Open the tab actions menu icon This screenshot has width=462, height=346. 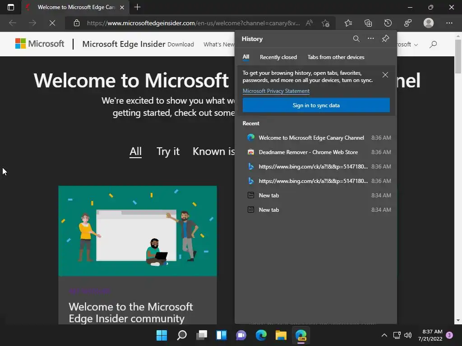click(11, 7)
